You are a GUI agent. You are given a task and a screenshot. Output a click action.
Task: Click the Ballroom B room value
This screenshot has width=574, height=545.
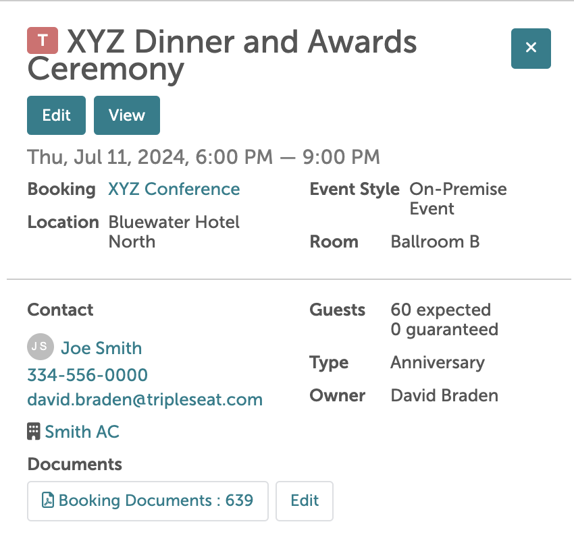pos(435,242)
